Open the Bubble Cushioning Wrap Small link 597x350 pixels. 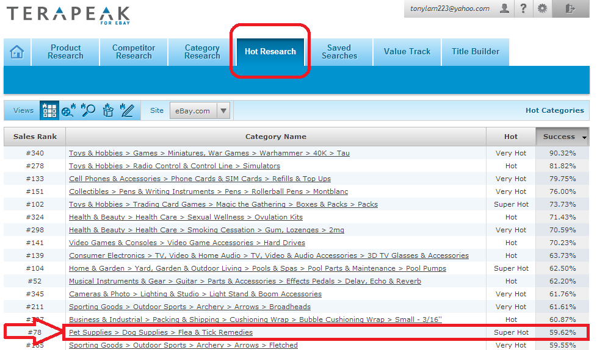click(x=255, y=320)
